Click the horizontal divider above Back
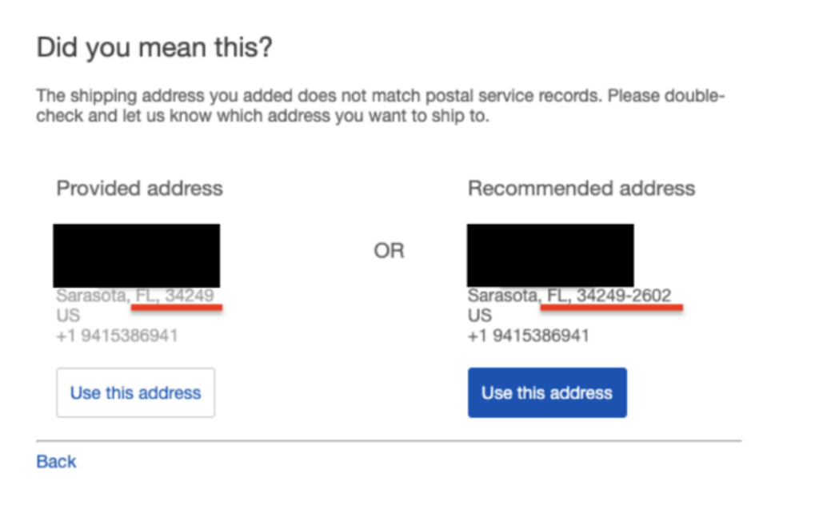 point(389,440)
